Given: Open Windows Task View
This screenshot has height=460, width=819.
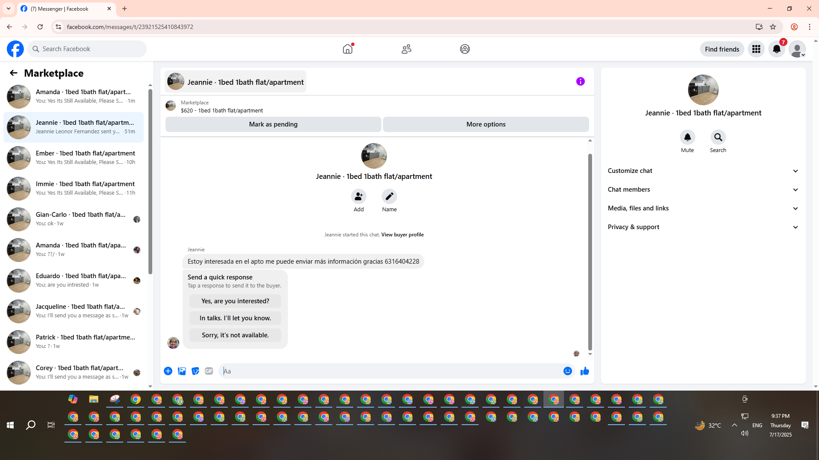Looking at the screenshot, I should click(x=51, y=425).
